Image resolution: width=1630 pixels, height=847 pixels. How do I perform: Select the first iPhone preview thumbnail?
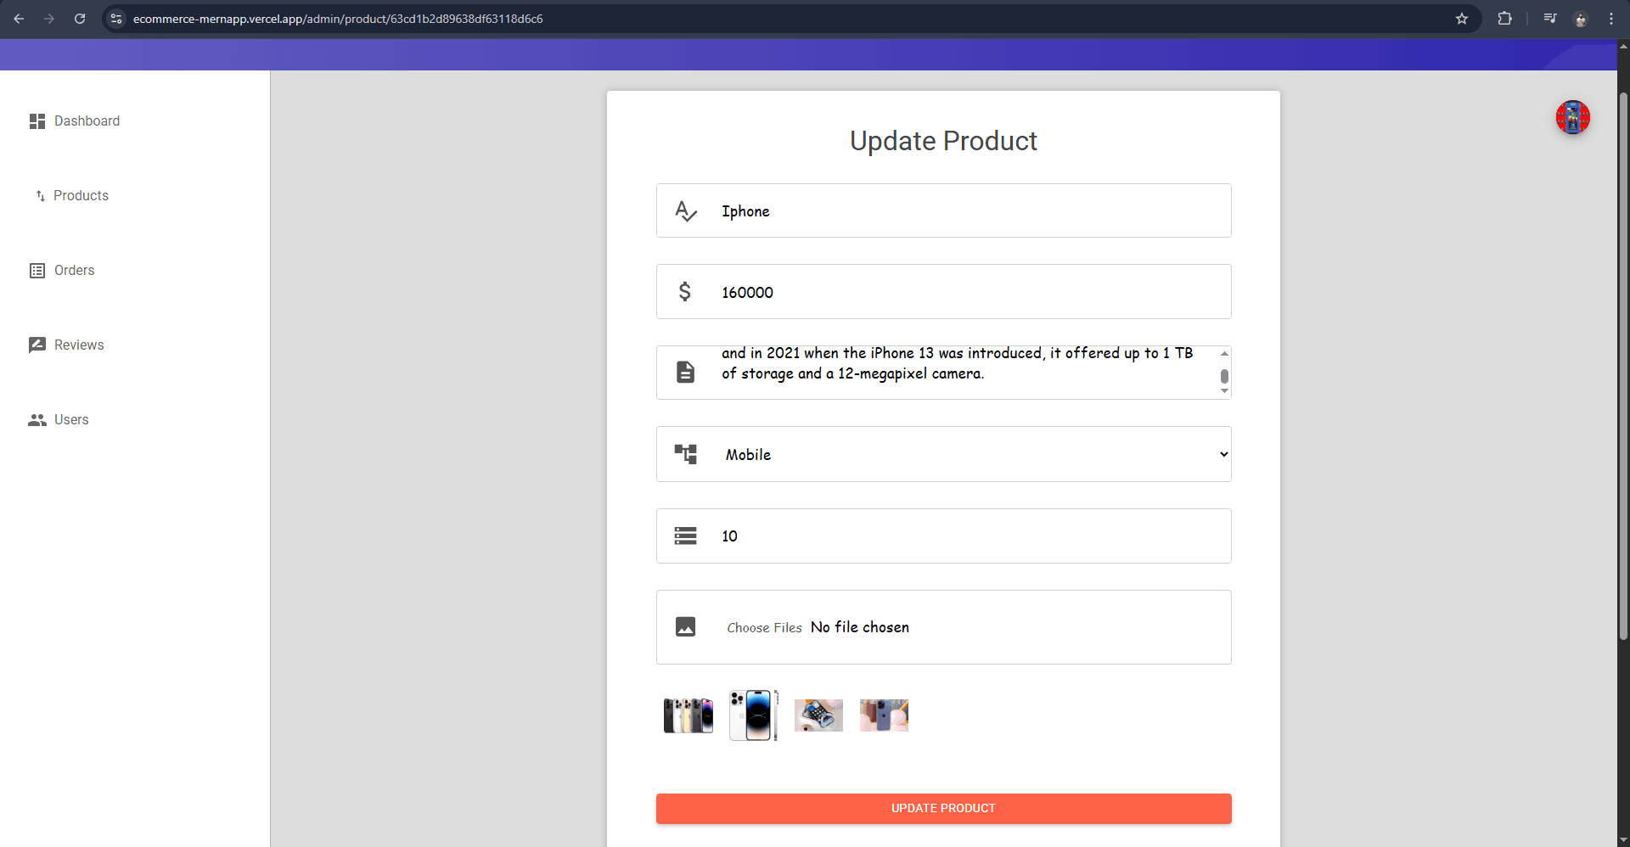pyautogui.click(x=689, y=715)
